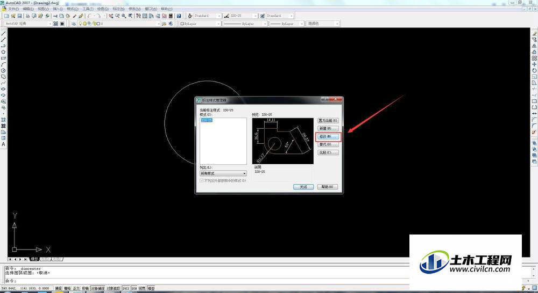538x293 pixels.
Task: Click the Open file icon
Action: tap(13, 16)
